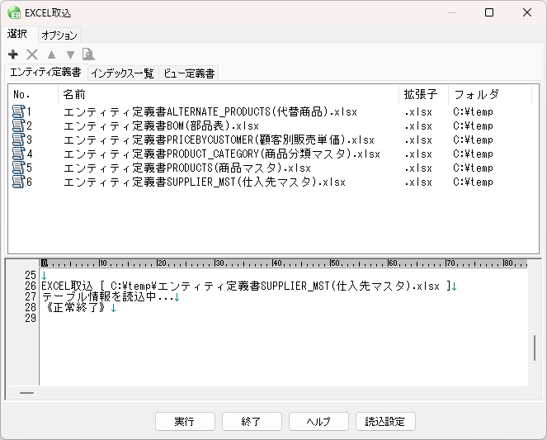Click the フォルダ column header
The width and height of the screenshot is (547, 440).
pyautogui.click(x=490, y=95)
